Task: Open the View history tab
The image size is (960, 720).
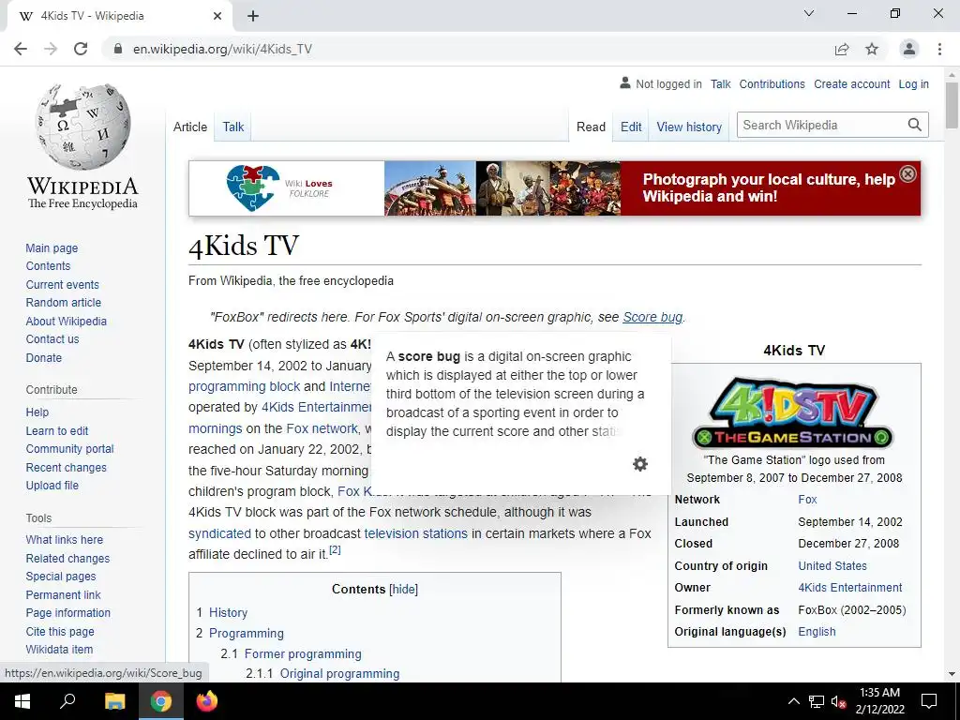Action: (689, 127)
